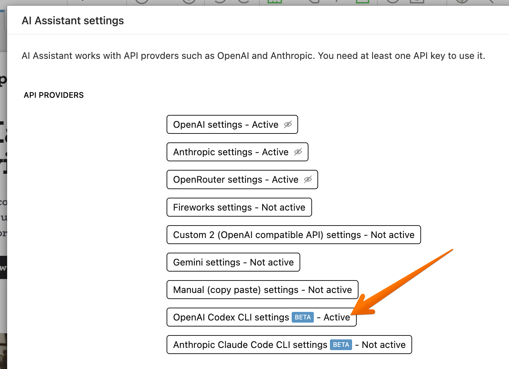Open OpenAI Codex CLI settings
The width and height of the screenshot is (509, 369).
[231, 317]
